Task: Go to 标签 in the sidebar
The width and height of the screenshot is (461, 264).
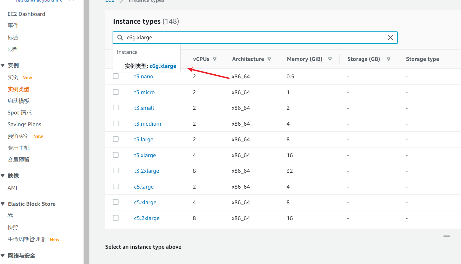Action: click(13, 37)
